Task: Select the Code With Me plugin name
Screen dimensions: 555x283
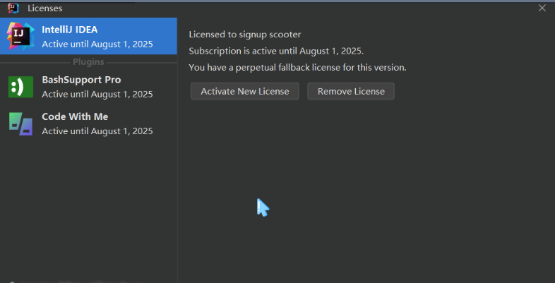Action: (75, 116)
